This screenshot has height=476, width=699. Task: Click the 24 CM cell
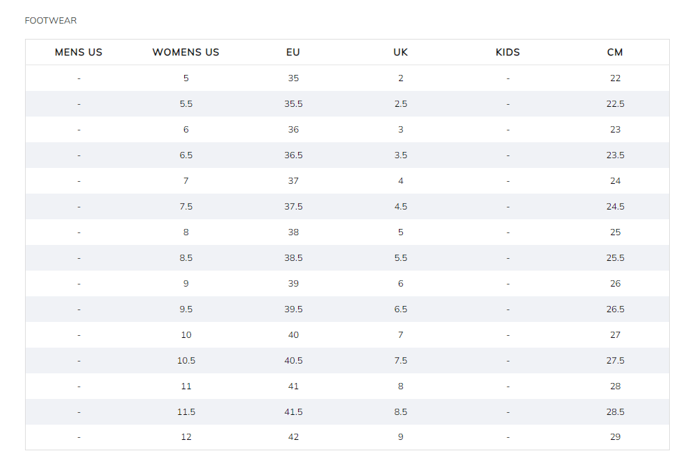615,181
